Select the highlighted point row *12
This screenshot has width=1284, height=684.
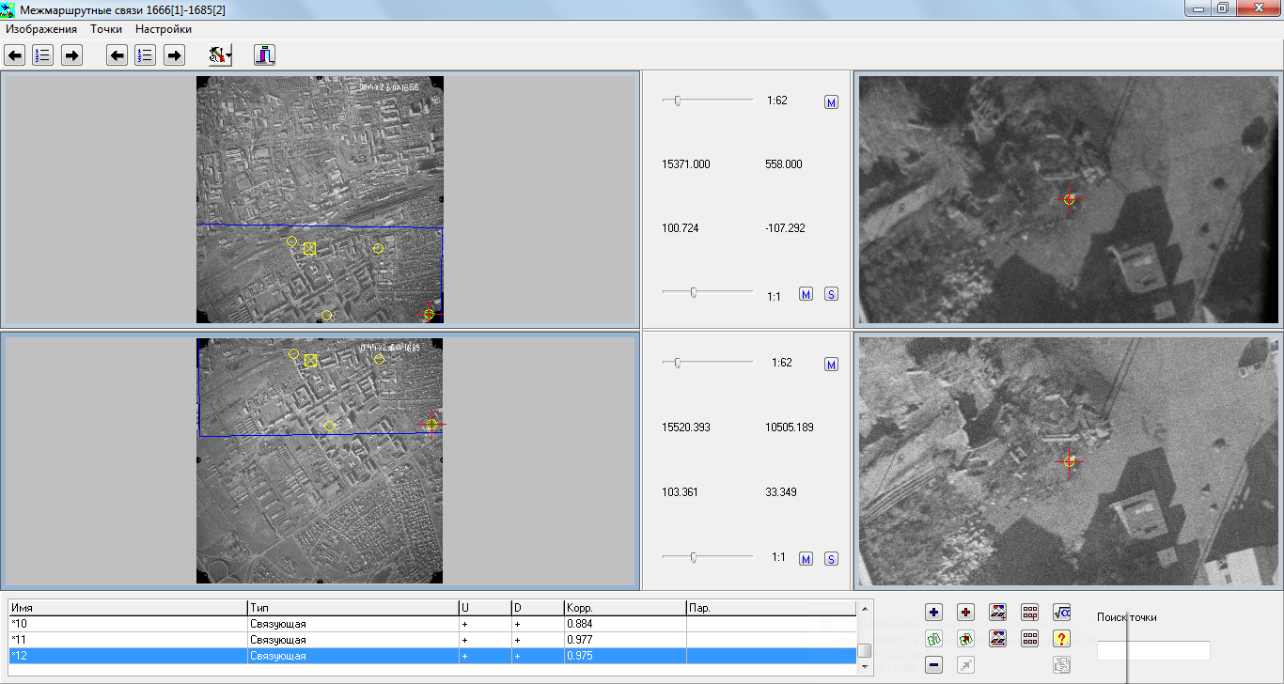[x=432, y=656]
